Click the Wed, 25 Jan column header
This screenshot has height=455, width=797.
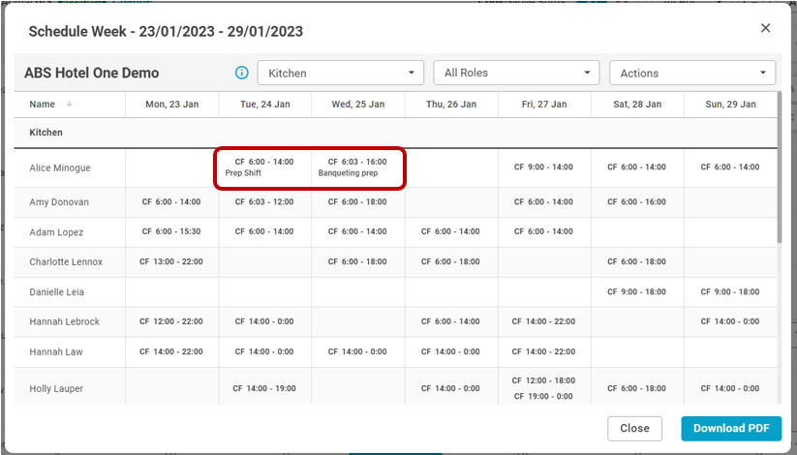pyautogui.click(x=358, y=105)
